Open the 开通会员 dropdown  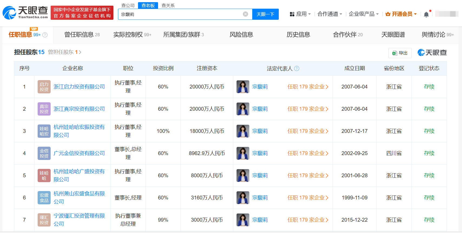pyautogui.click(x=401, y=14)
